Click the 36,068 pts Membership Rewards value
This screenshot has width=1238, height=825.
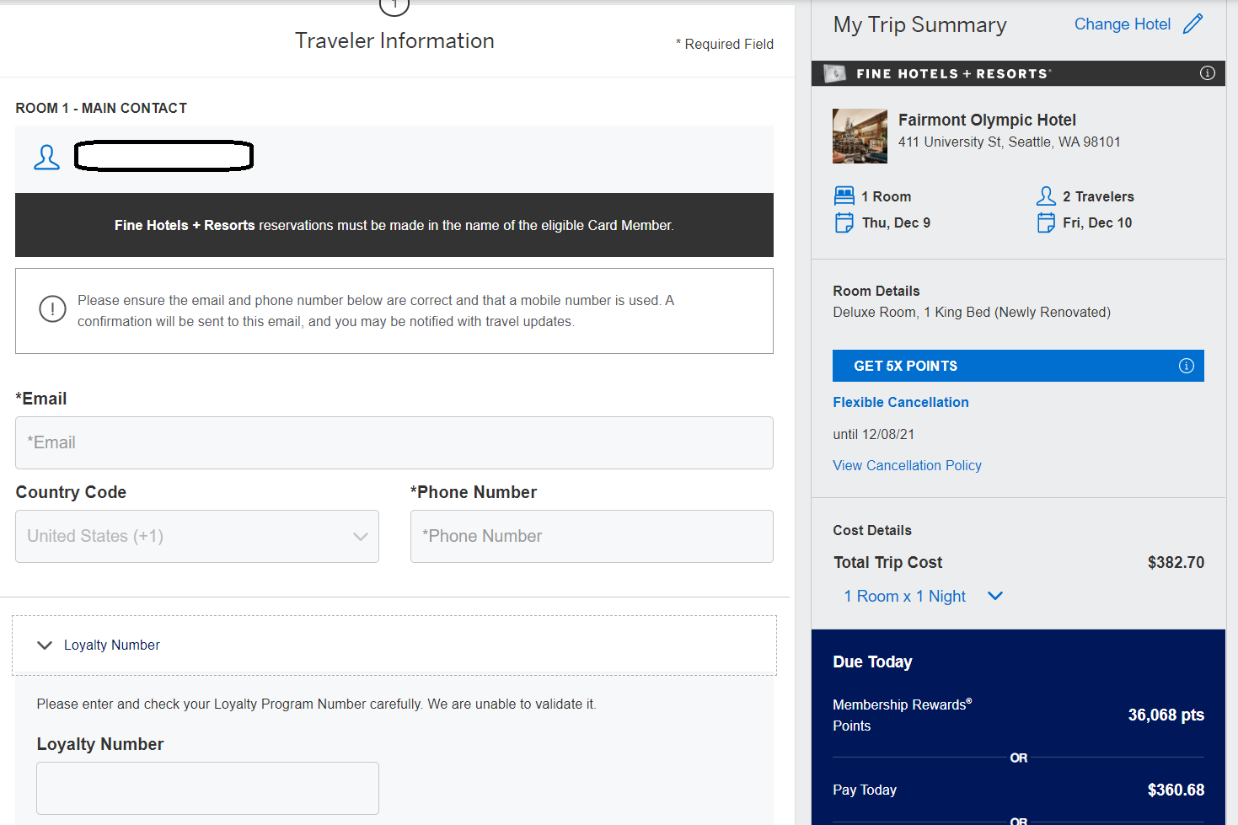coord(1166,715)
